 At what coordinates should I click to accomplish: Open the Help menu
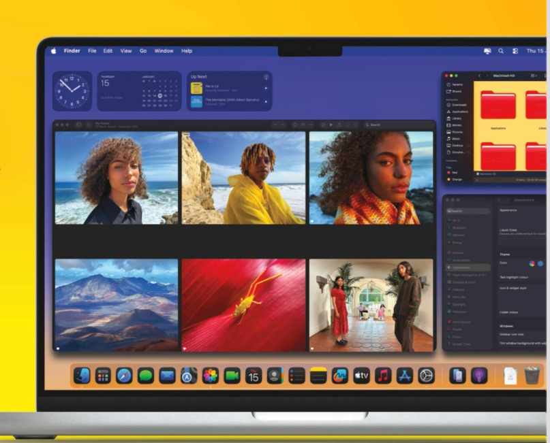(x=187, y=51)
